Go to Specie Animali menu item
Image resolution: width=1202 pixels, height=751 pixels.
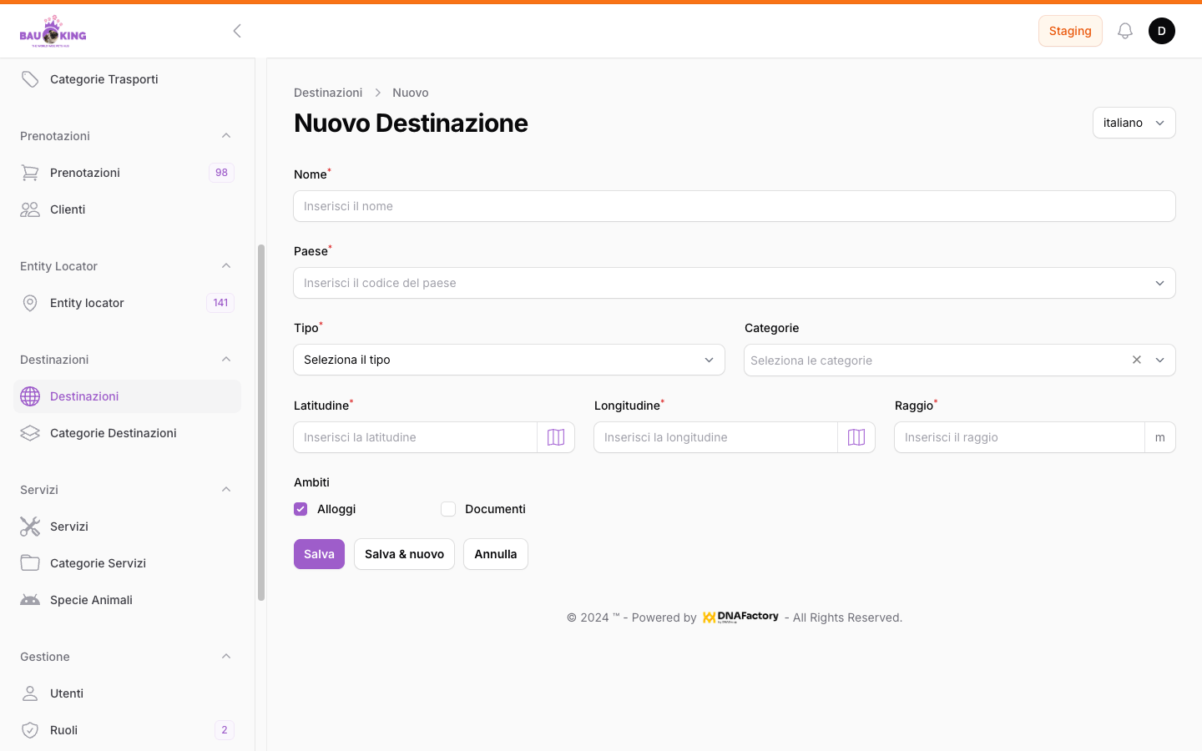pos(91,600)
